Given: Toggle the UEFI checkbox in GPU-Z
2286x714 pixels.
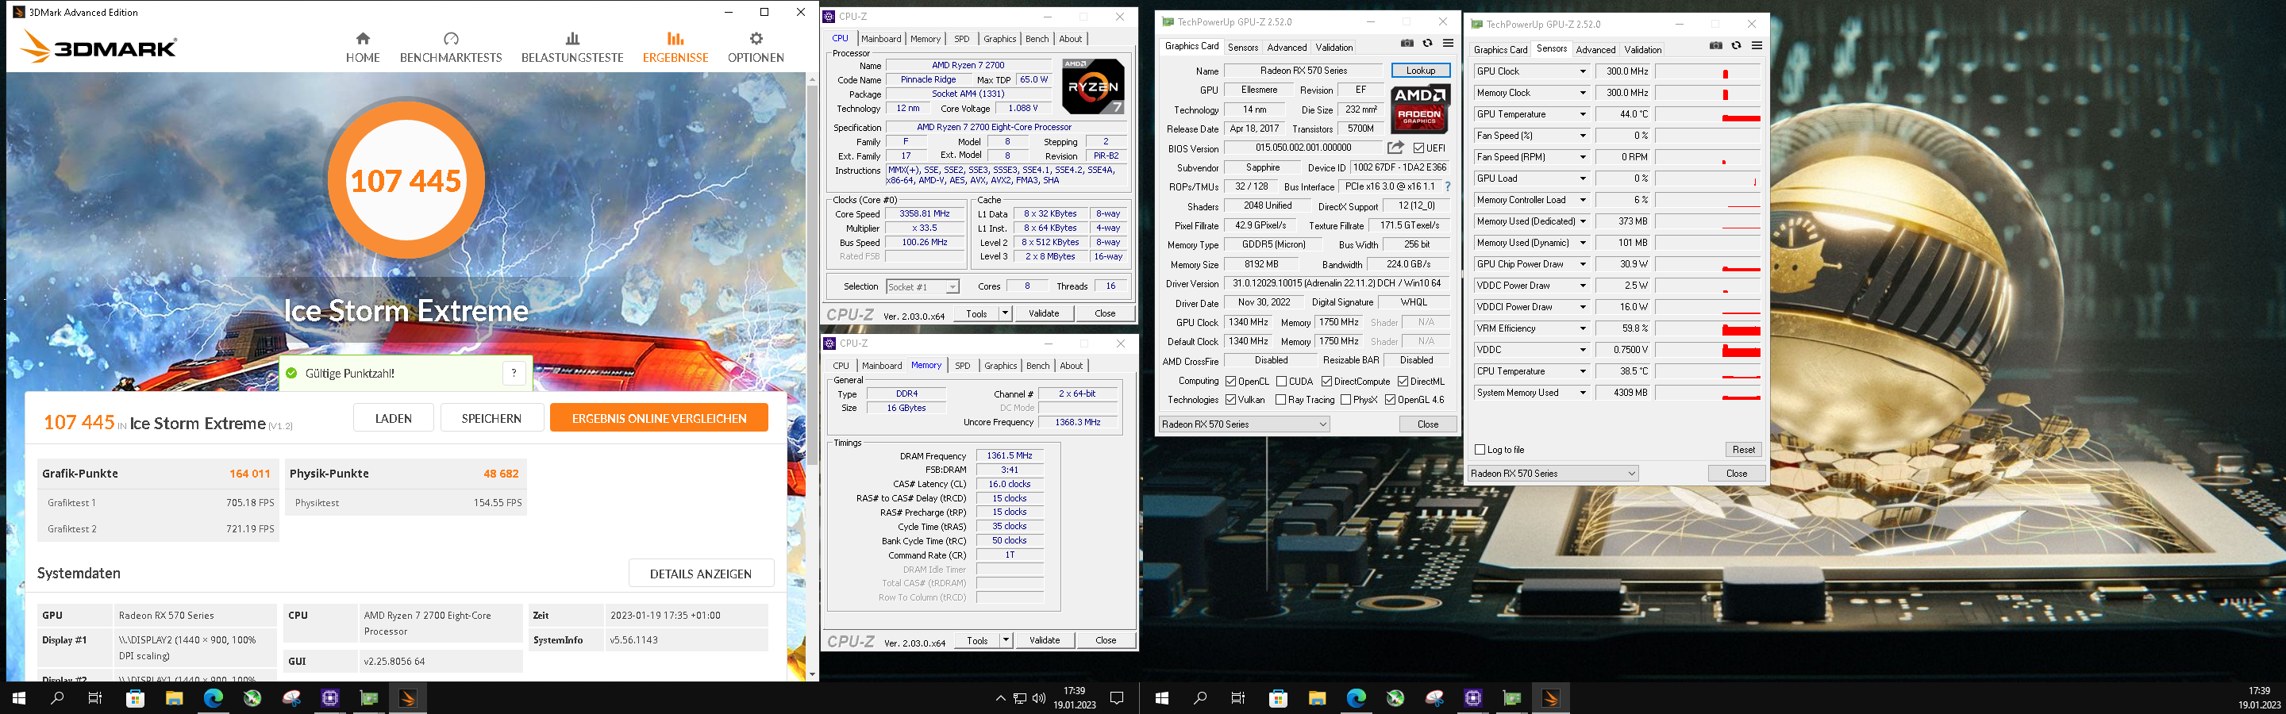Looking at the screenshot, I should pyautogui.click(x=1419, y=148).
